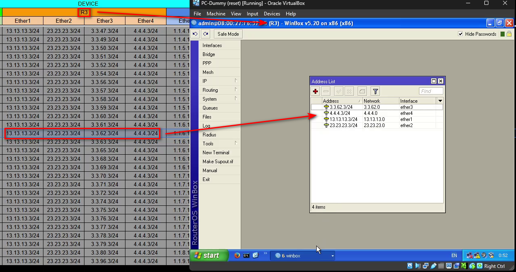516x272 pixels.
Task: Click the WinBox title bar icon
Action: tap(194, 23)
